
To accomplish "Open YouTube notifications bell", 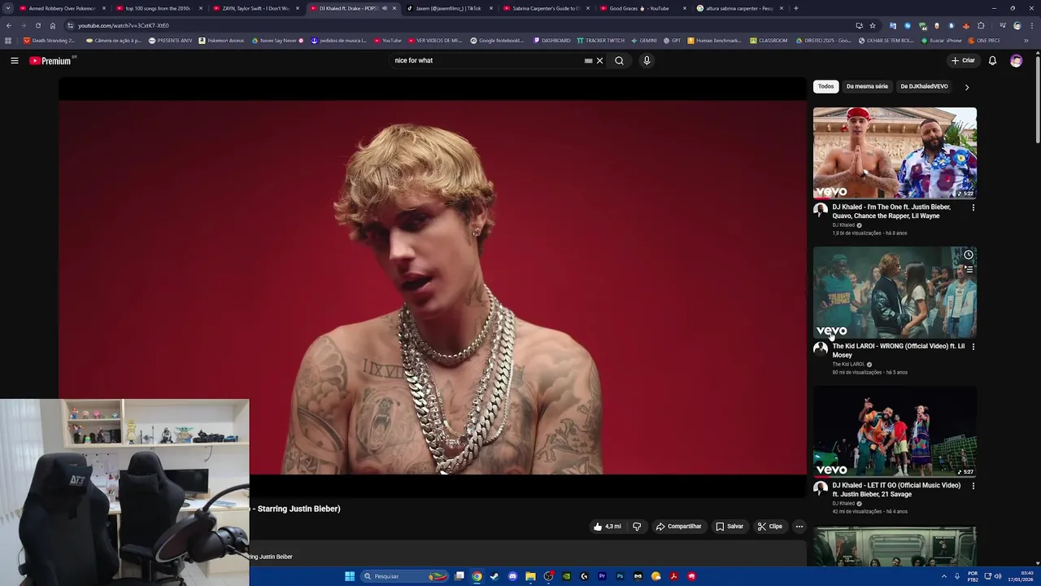I will [x=992, y=60].
